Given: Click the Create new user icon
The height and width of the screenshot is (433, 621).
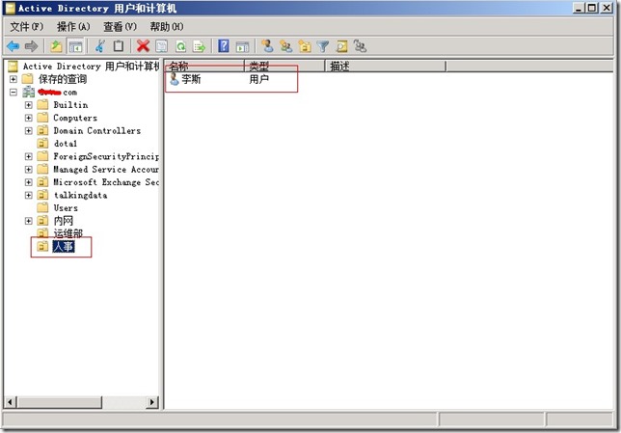Looking at the screenshot, I should (x=267, y=45).
